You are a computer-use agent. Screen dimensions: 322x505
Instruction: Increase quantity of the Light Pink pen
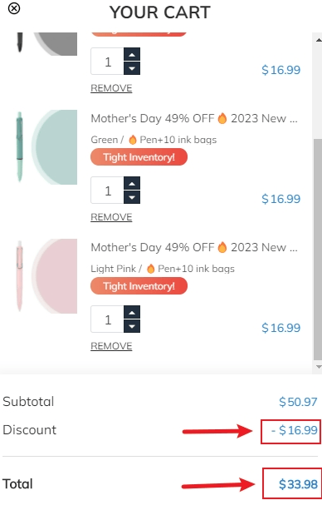[x=132, y=312]
